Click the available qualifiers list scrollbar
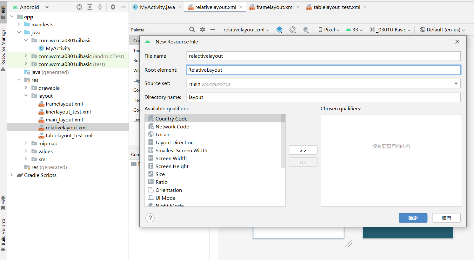 click(x=283, y=141)
